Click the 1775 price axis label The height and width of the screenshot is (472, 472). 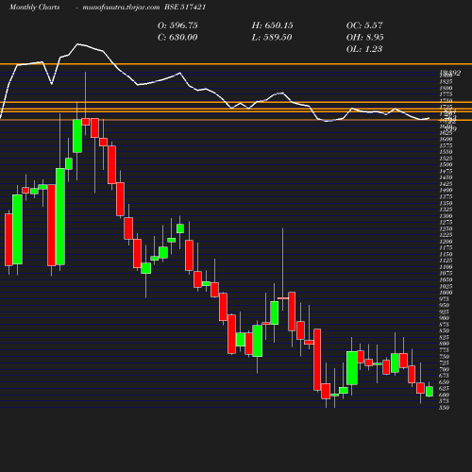[446, 94]
